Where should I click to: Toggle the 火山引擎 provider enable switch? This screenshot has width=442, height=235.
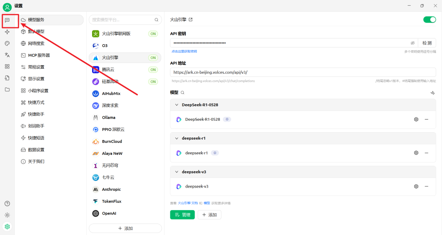coord(430,20)
